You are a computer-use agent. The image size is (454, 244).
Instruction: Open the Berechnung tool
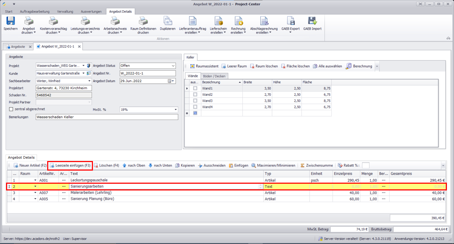click(359, 66)
